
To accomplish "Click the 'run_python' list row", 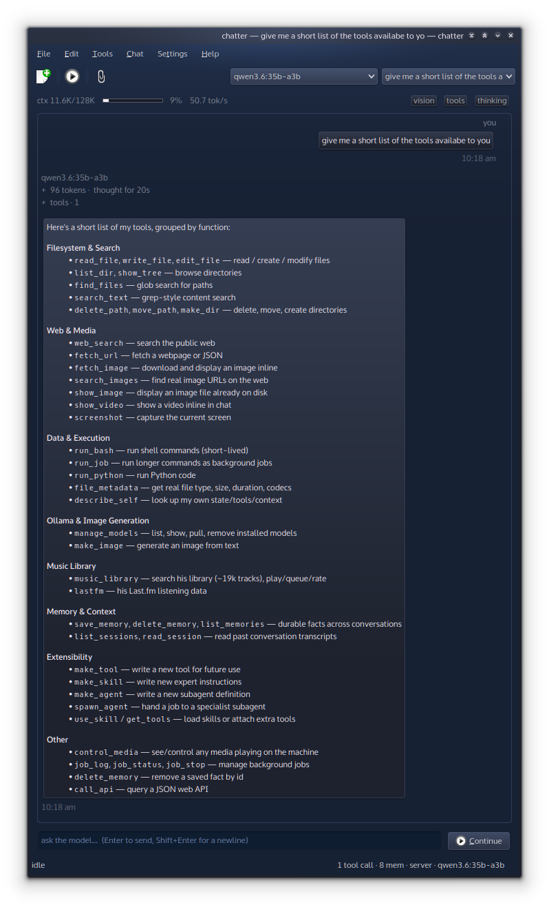I will coord(132,475).
